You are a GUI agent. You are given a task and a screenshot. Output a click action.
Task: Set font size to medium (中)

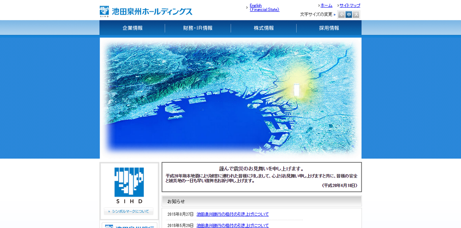(349, 15)
